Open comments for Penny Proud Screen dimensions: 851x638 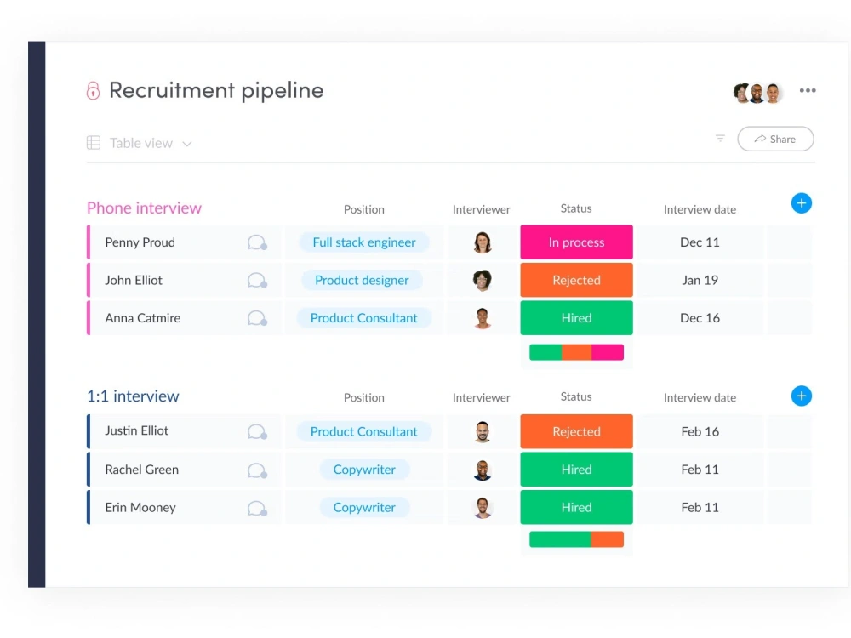click(257, 242)
